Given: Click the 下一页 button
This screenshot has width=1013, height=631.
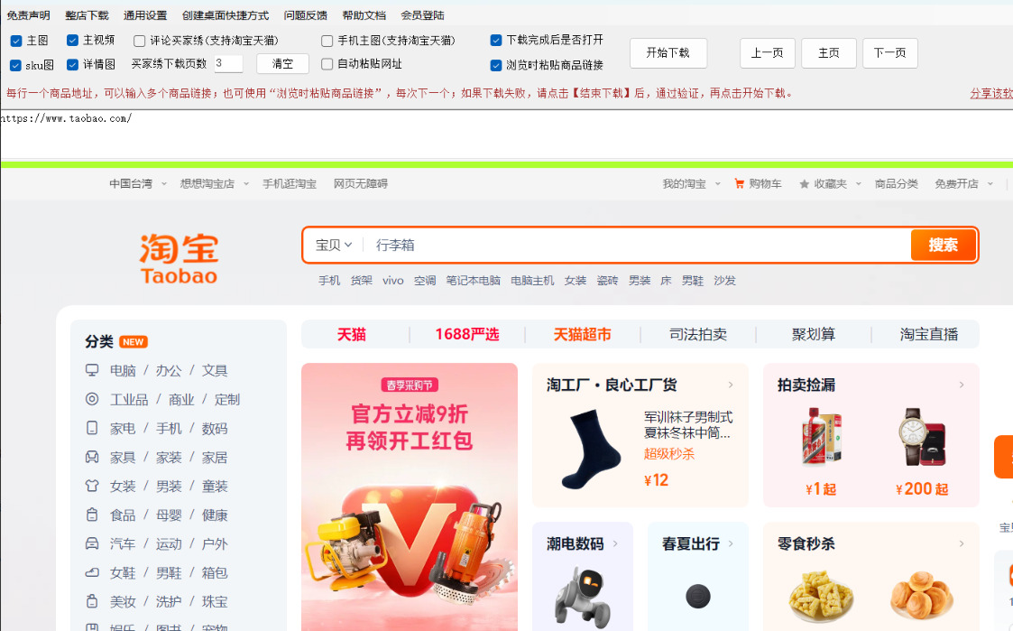Looking at the screenshot, I should [890, 53].
